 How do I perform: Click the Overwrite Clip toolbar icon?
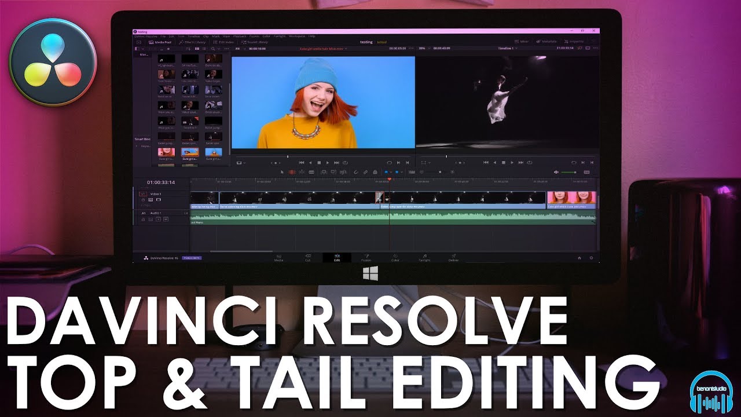tap(333, 172)
